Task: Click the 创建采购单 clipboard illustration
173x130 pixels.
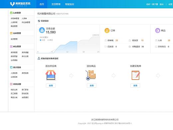Action: 136,75
